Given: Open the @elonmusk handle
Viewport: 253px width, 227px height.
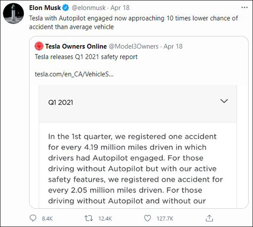Looking at the screenshot, I should (88, 8).
